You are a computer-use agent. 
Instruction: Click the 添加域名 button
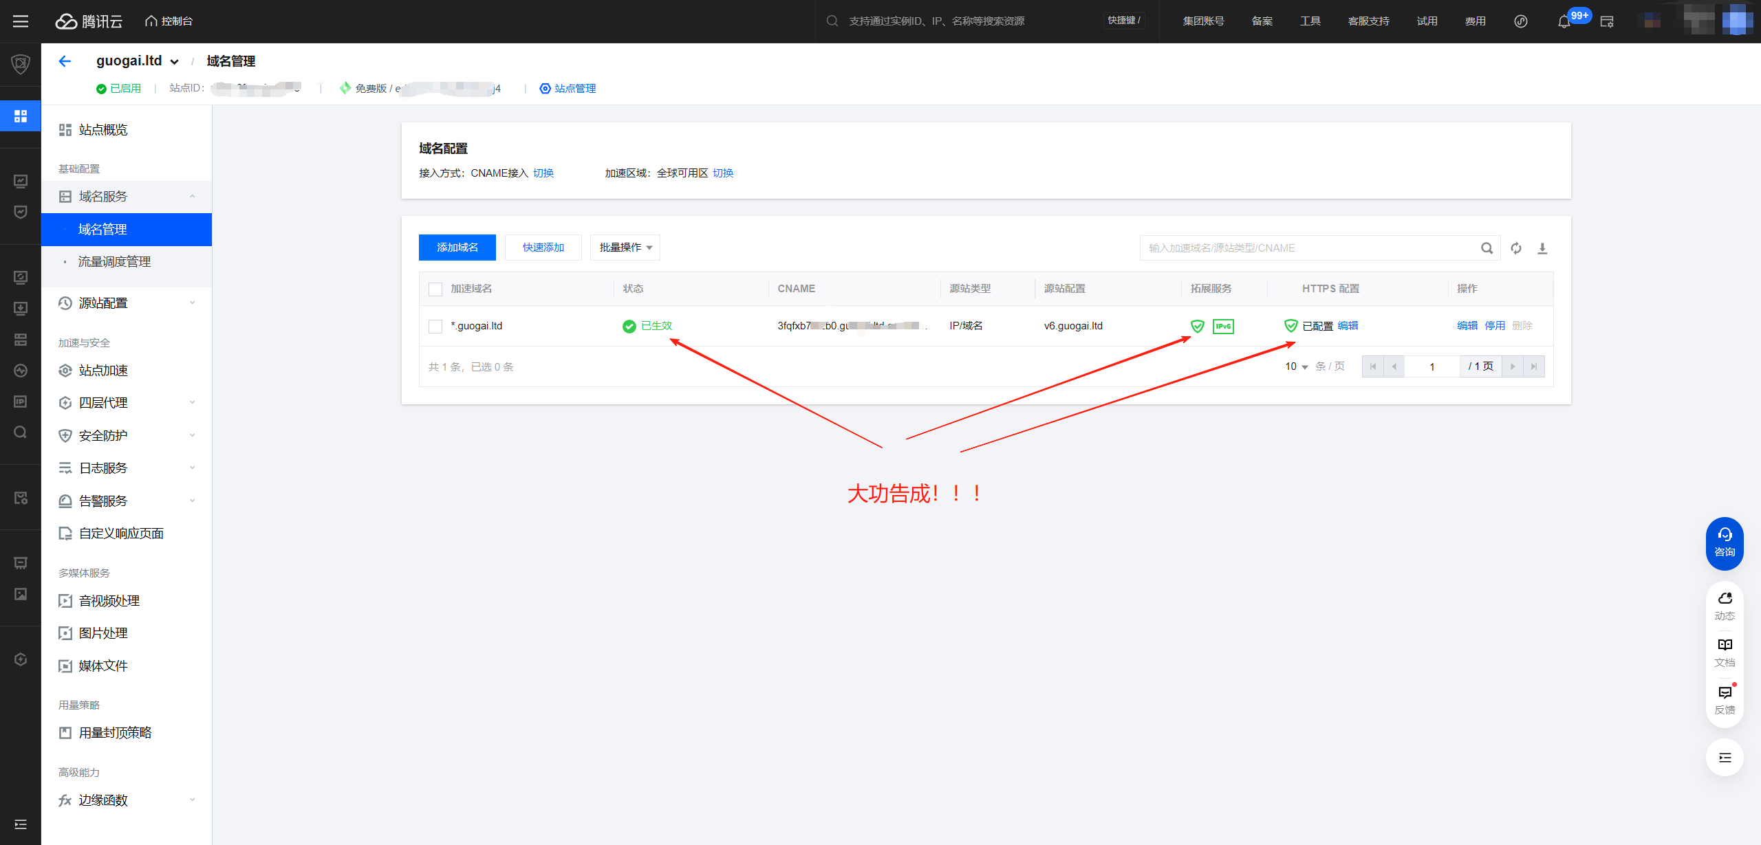pyautogui.click(x=457, y=248)
